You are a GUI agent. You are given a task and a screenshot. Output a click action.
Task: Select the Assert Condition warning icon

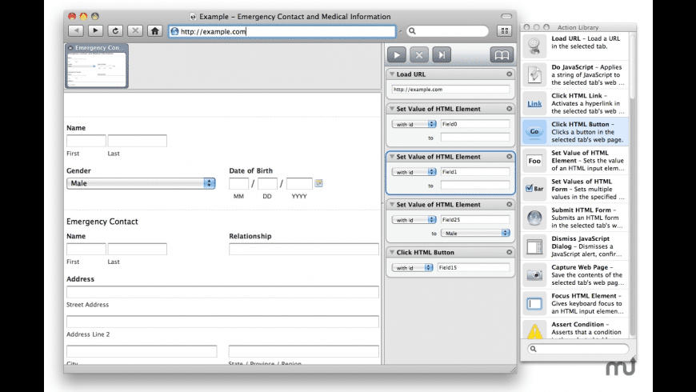(x=534, y=330)
